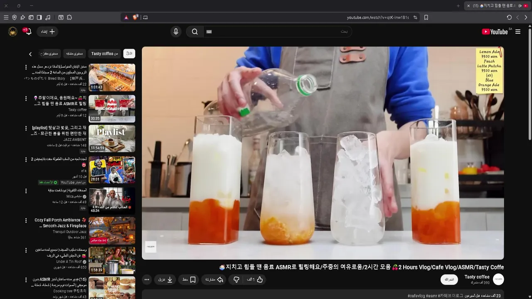Image resolution: width=532 pixels, height=299 pixels.
Task: Click the youtube.com address bar URL
Action: pos(378,17)
